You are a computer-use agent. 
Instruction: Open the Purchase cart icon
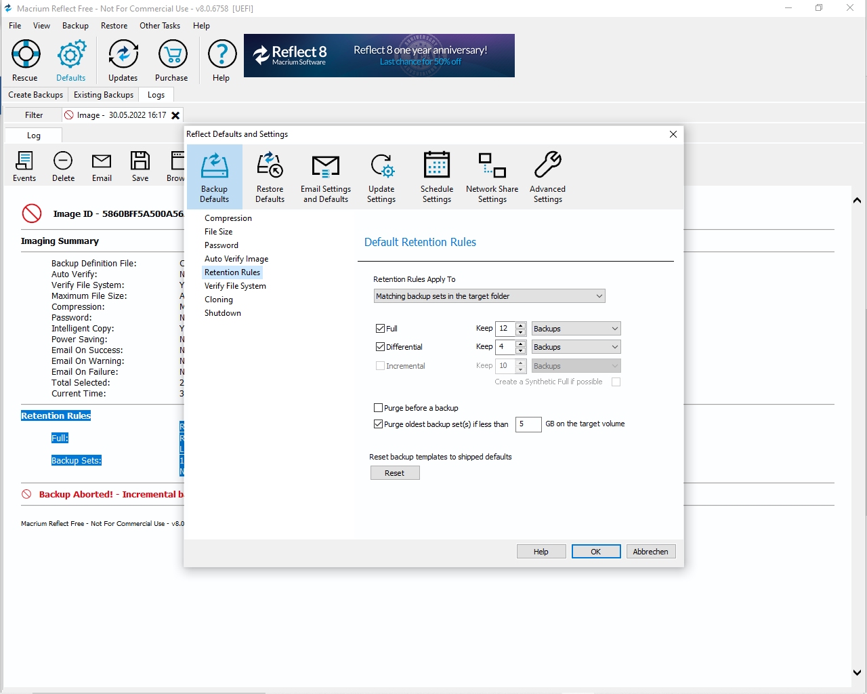pos(172,61)
